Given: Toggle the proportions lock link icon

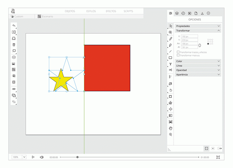Looking at the screenshot, I should [200, 45].
